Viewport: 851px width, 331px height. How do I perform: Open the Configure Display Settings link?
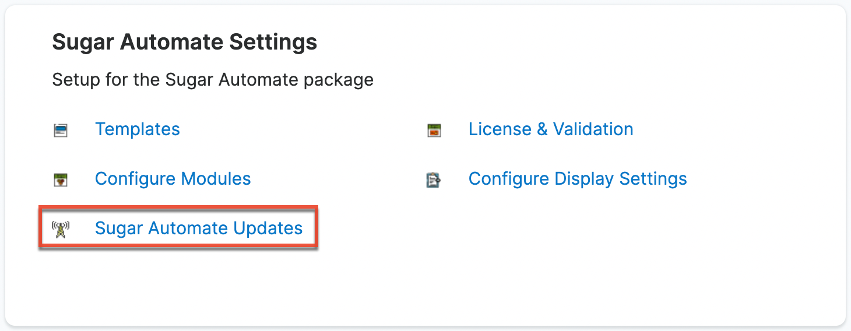[x=577, y=178]
